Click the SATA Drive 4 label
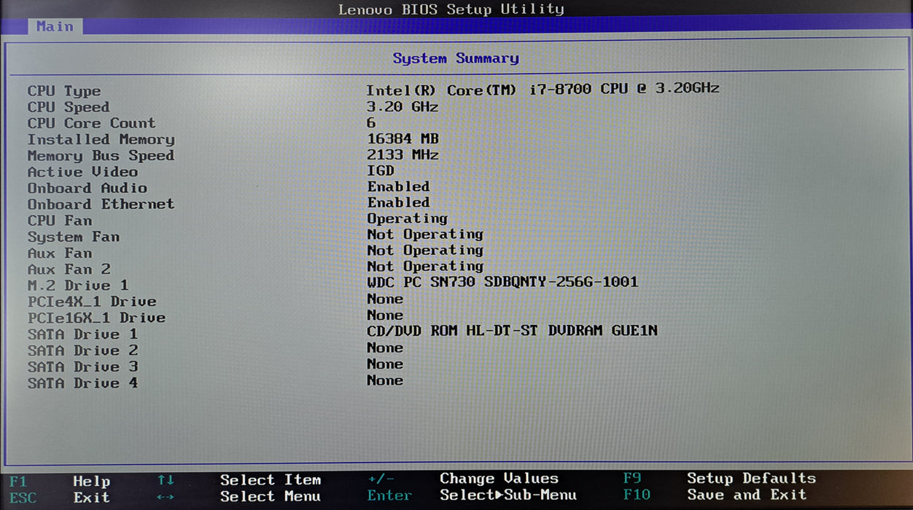This screenshot has width=913, height=510. (82, 382)
